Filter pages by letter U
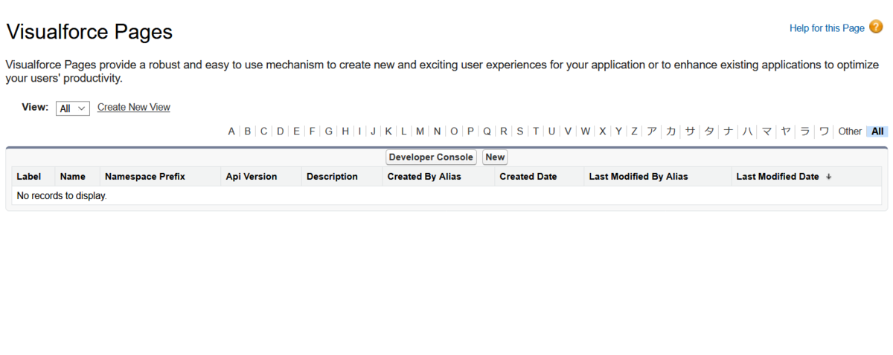 pyautogui.click(x=551, y=131)
